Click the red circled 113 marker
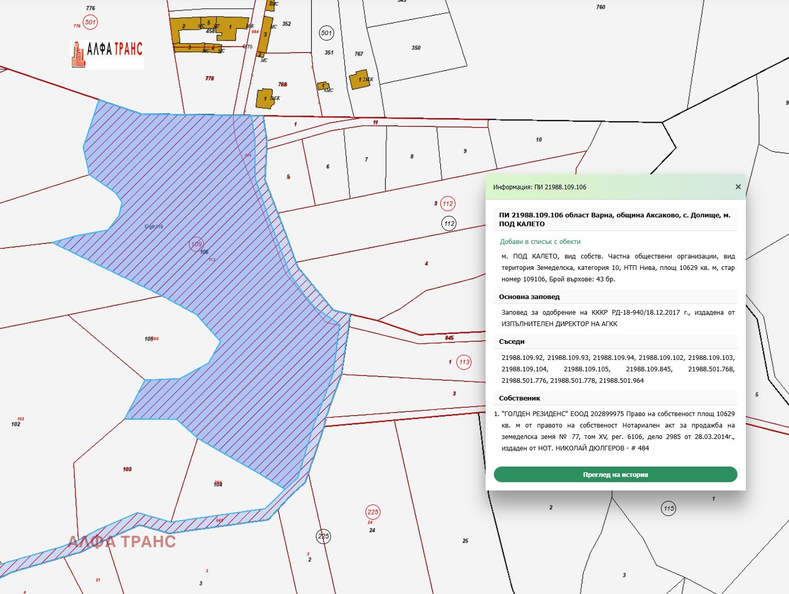Viewport: 789px width, 594px height. point(464,362)
